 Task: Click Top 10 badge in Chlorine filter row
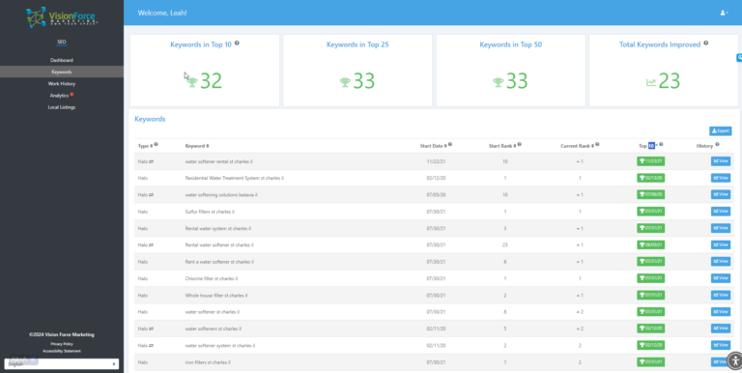click(650, 278)
